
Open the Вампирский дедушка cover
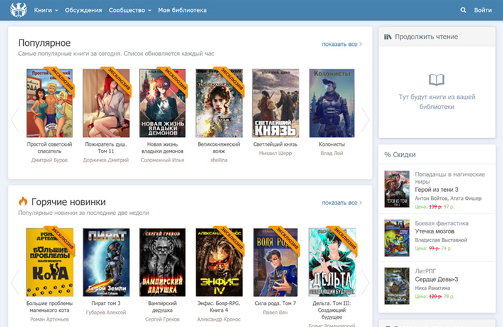tap(162, 262)
